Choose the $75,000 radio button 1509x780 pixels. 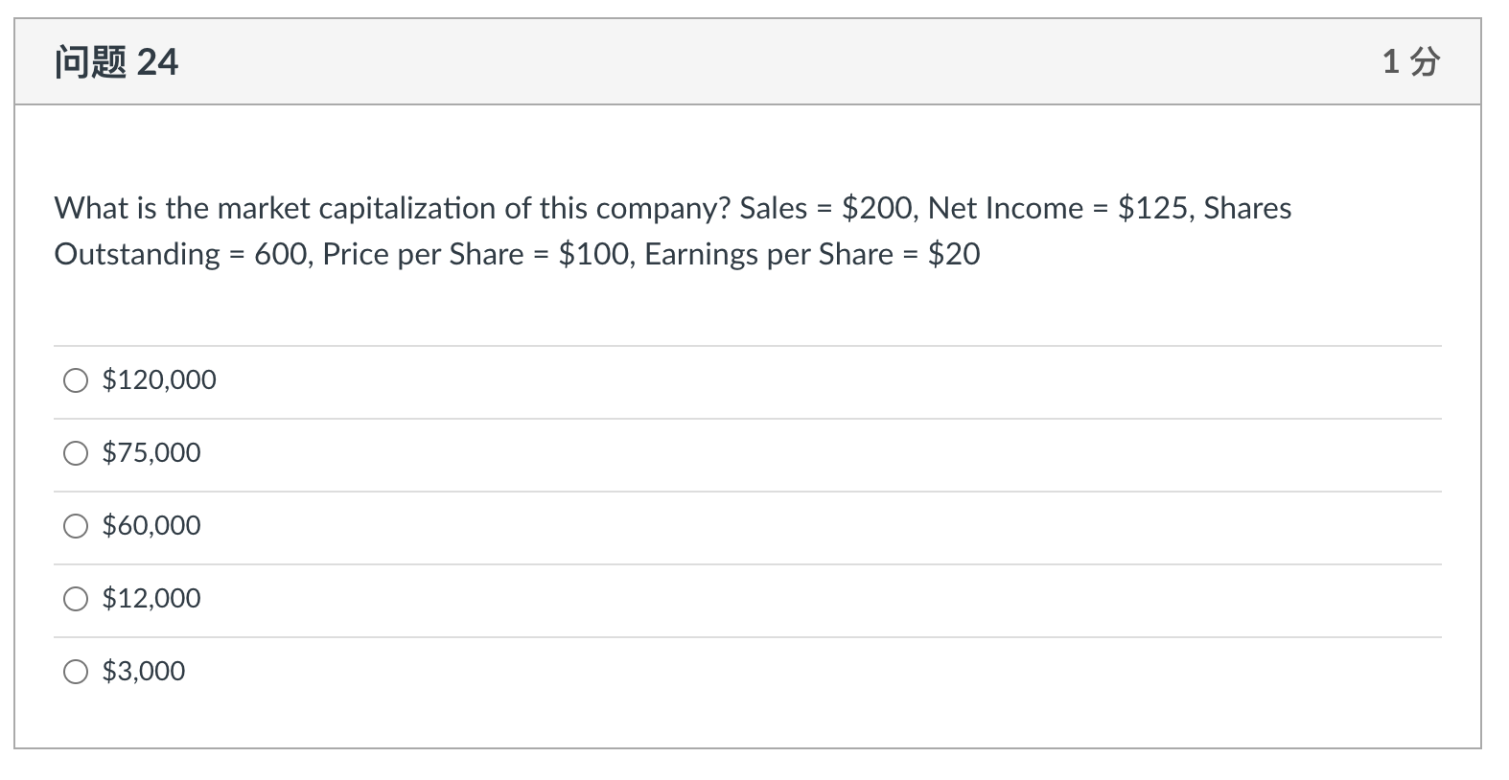coord(76,453)
